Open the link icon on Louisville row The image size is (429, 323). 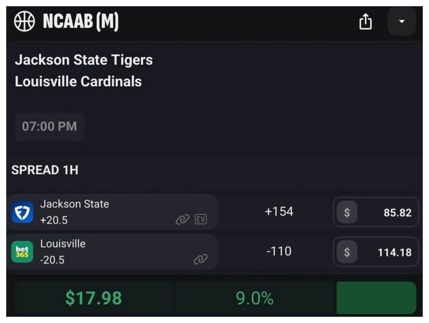pyautogui.click(x=200, y=259)
